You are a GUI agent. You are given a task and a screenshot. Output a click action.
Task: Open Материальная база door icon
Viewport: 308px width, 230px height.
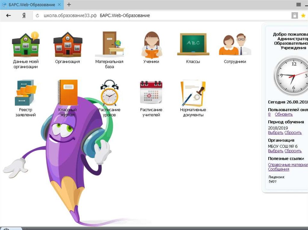[109, 44]
